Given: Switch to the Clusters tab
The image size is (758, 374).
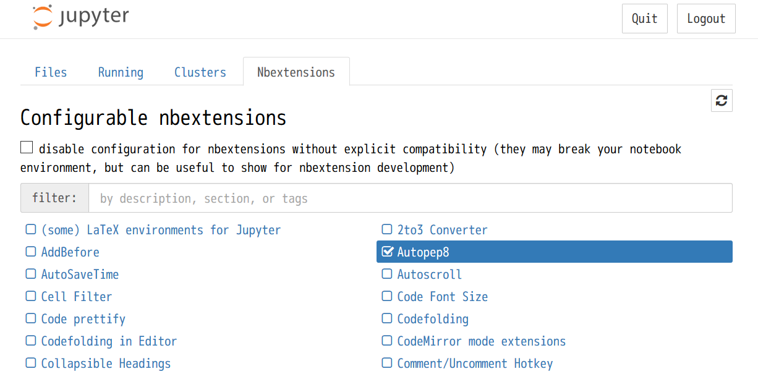Looking at the screenshot, I should click(200, 72).
